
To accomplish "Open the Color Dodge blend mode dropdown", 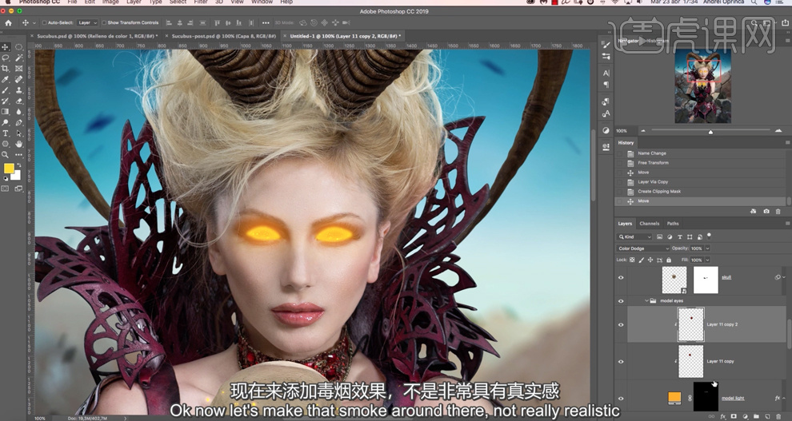I will point(644,248).
